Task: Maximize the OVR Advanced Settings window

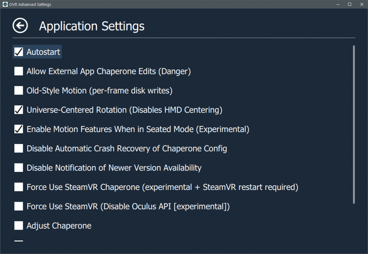Action: click(350, 4)
